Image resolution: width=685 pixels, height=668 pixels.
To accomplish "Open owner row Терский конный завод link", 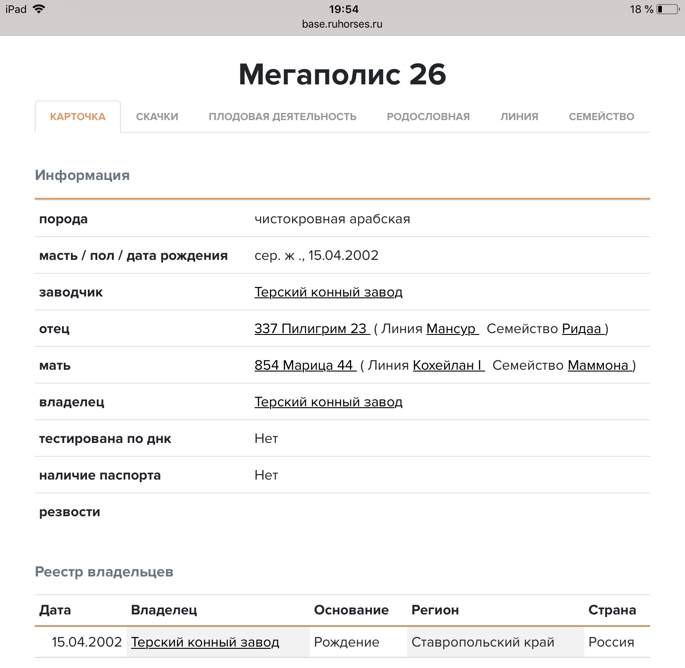I will click(328, 402).
